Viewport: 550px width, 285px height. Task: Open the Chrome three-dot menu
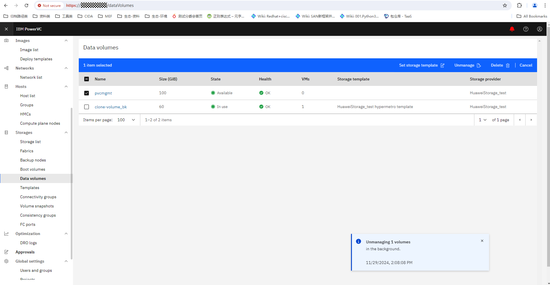[545, 5]
